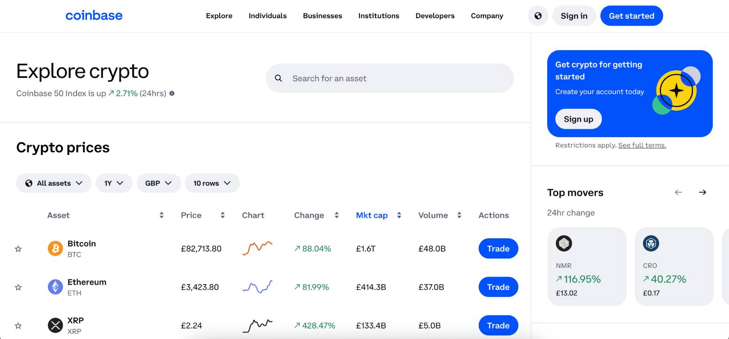Image resolution: width=729 pixels, height=339 pixels.
Task: Go to previous Top movers
Action: click(678, 192)
